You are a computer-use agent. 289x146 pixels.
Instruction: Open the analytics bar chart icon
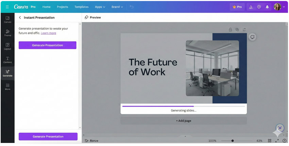251,7
